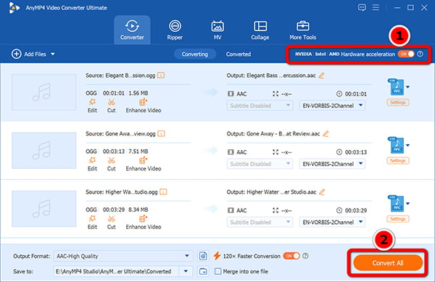The height and width of the screenshot is (282, 435).
Task: Enhance Video for the Elegant Bass file
Action: (144, 106)
